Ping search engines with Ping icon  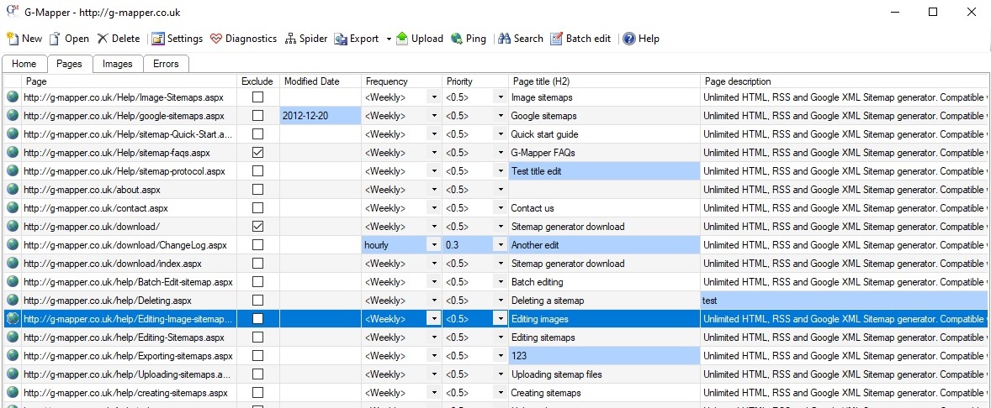[457, 39]
